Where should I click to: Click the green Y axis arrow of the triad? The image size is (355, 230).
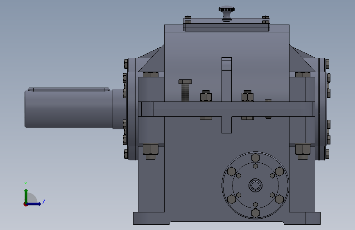click(26, 196)
